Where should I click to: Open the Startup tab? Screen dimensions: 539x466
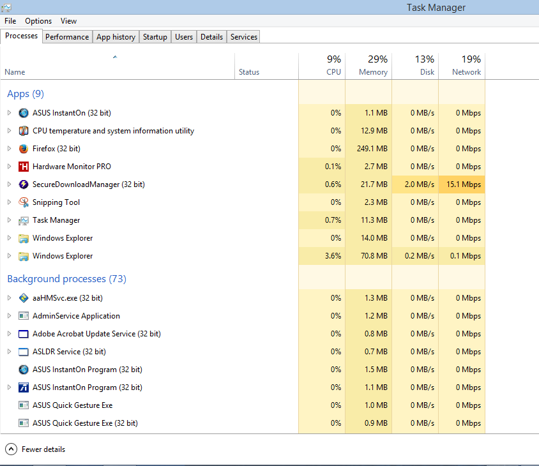coord(155,37)
